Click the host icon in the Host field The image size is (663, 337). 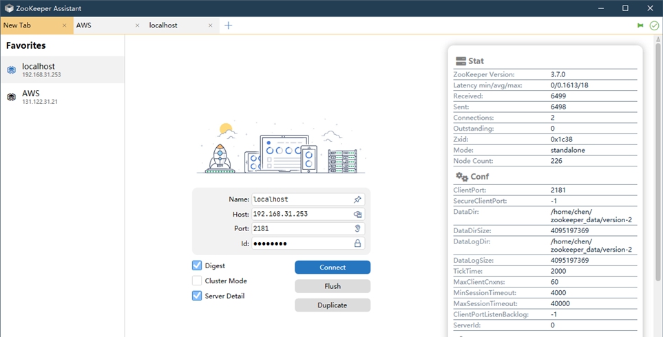tap(357, 214)
